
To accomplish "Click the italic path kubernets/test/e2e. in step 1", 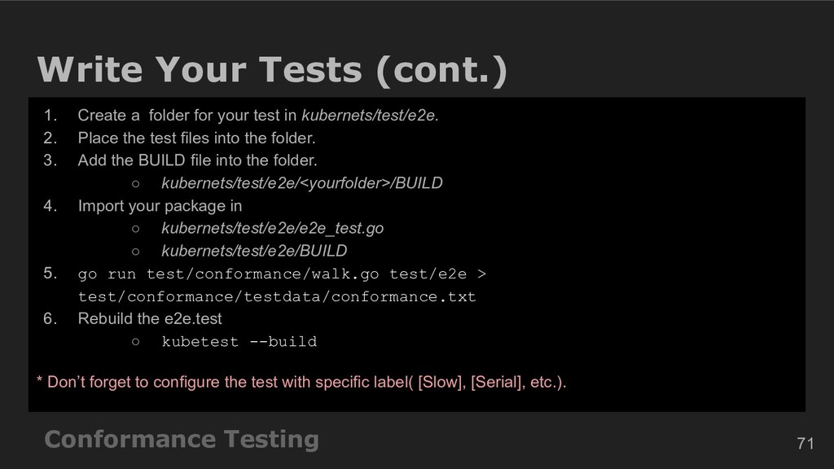I will [370, 115].
